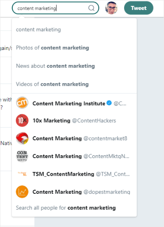
Task: Click the CONTENT MKTG text avatar
Action: pyautogui.click(x=22, y=156)
